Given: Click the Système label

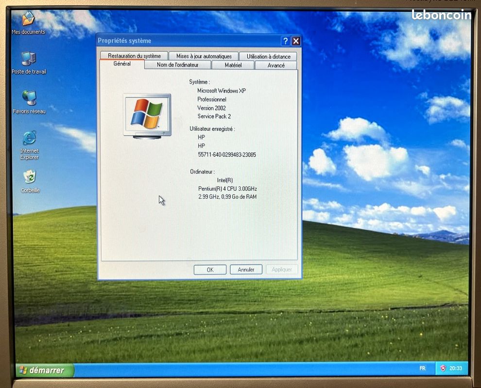Looking at the screenshot, I should (x=199, y=82).
